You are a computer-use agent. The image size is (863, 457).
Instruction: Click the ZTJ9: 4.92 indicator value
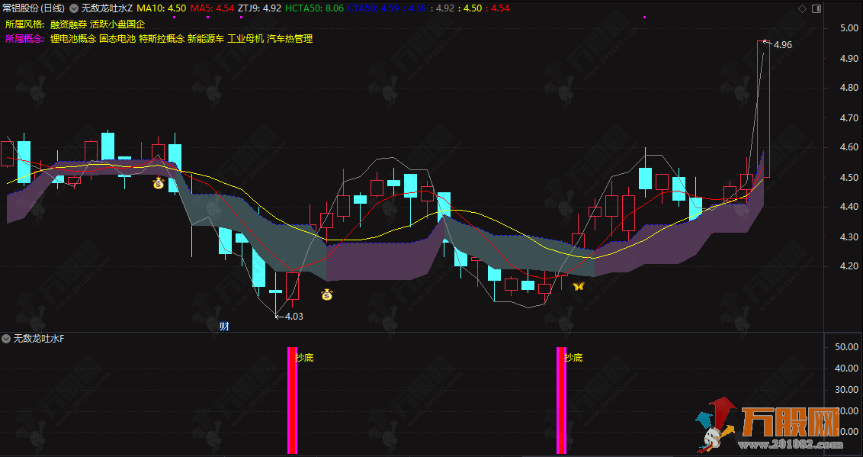(260, 8)
